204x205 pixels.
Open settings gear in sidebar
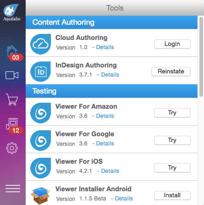[x=12, y=148]
